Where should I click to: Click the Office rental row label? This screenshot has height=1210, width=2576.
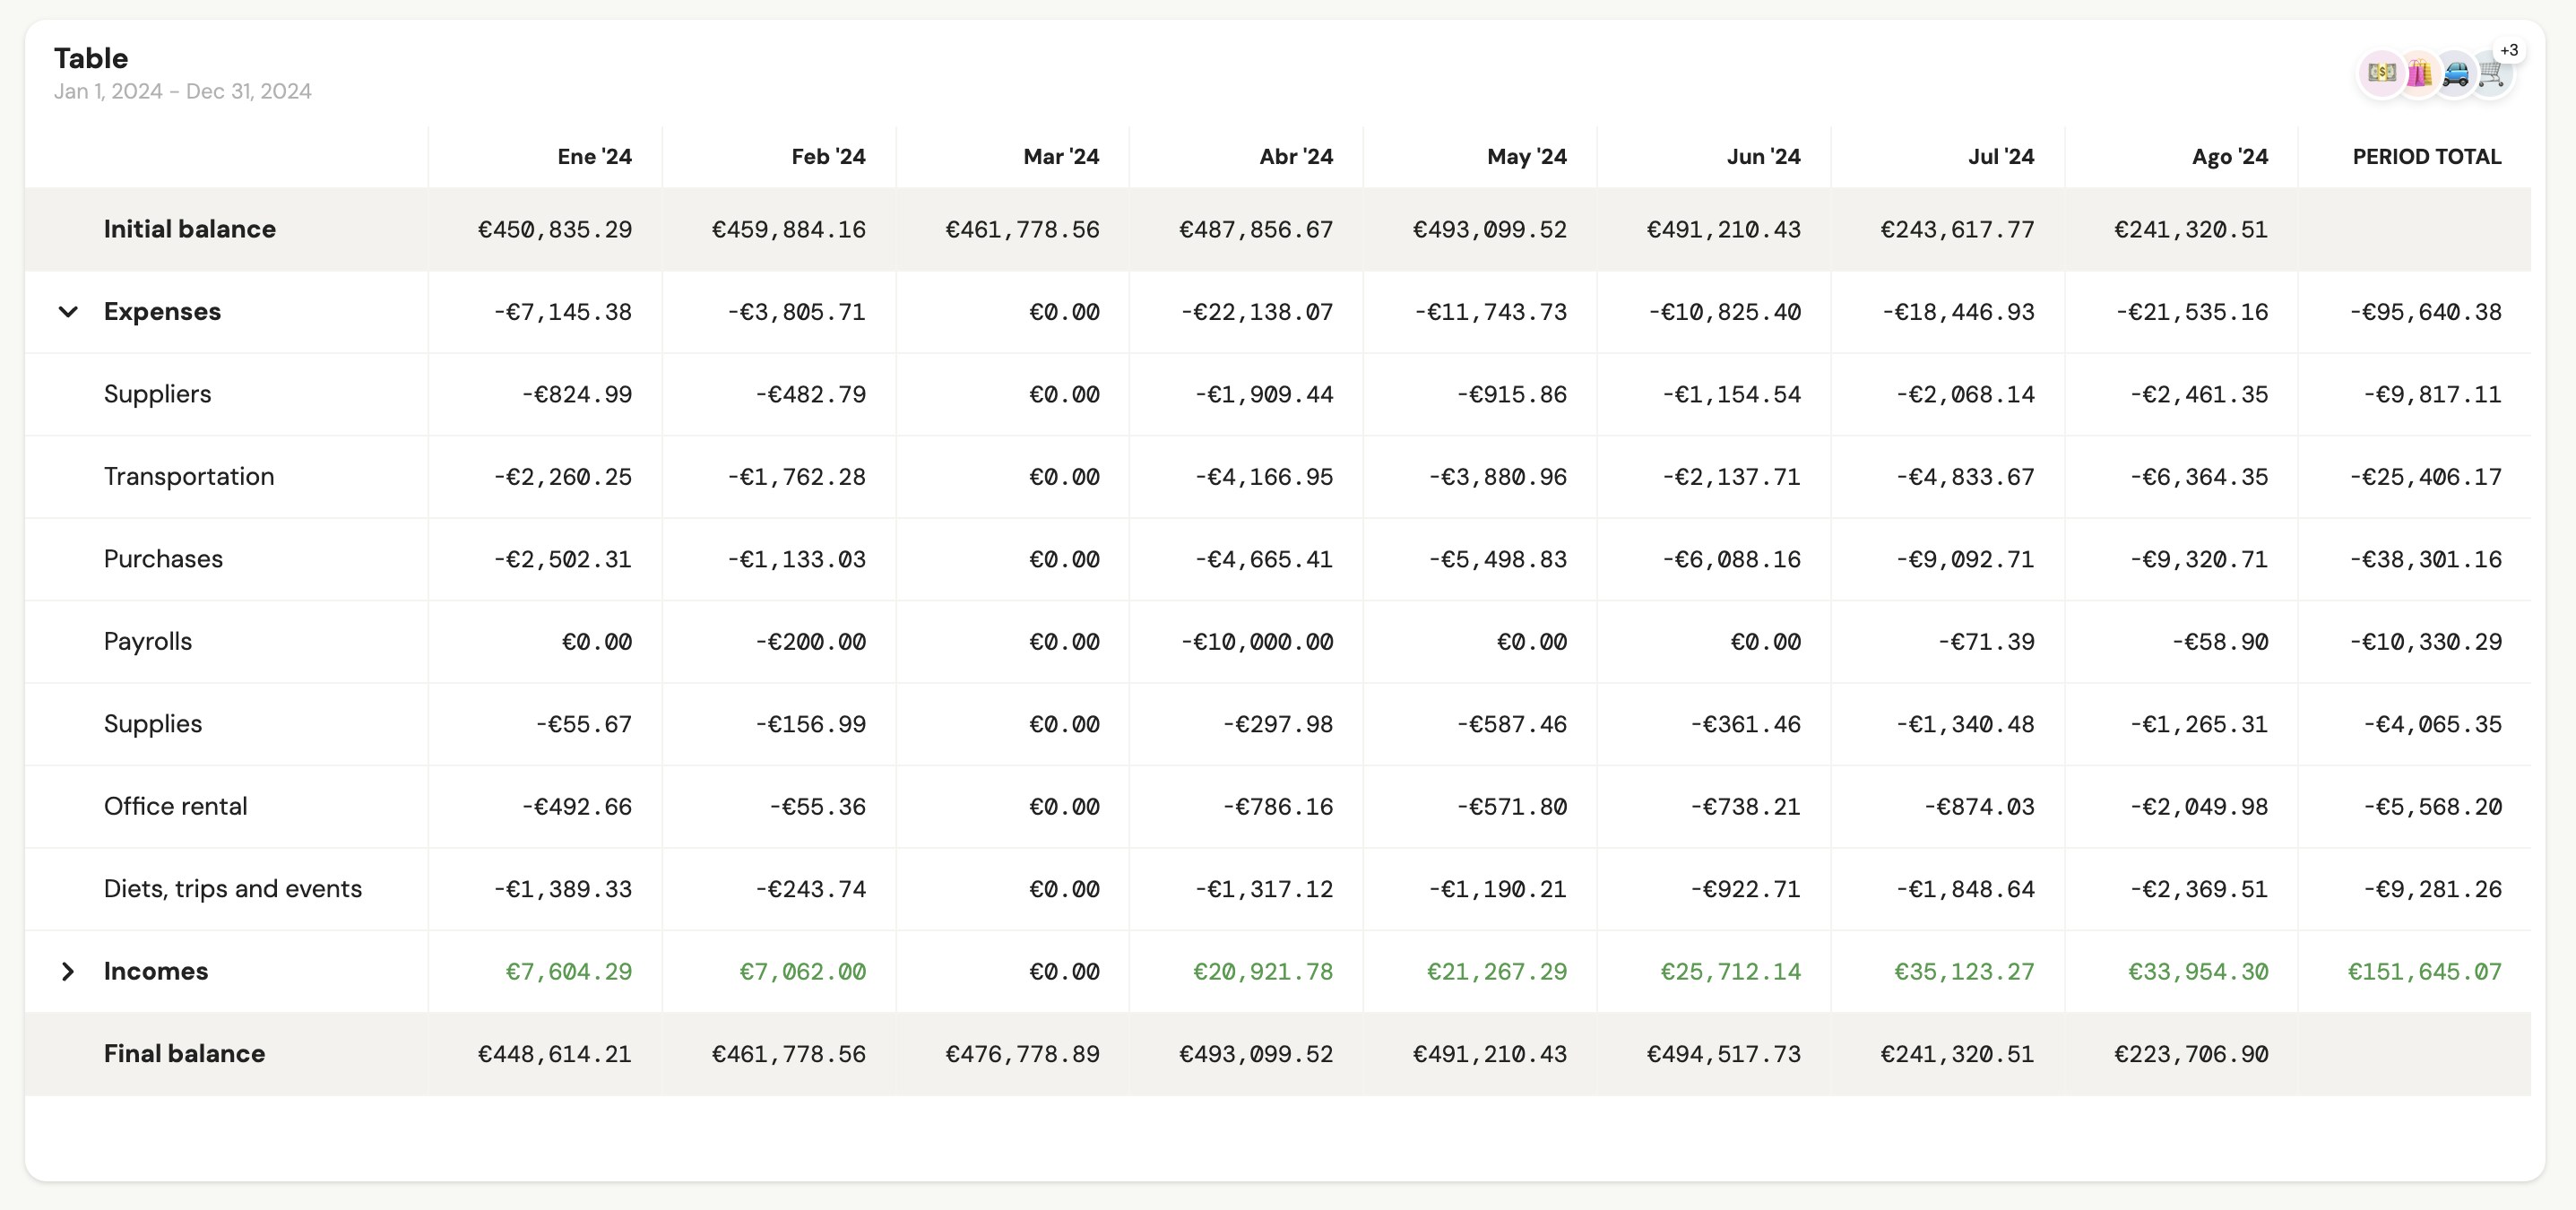[x=175, y=807]
